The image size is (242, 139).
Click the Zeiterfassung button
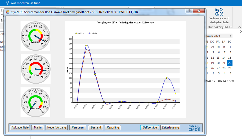(170, 127)
